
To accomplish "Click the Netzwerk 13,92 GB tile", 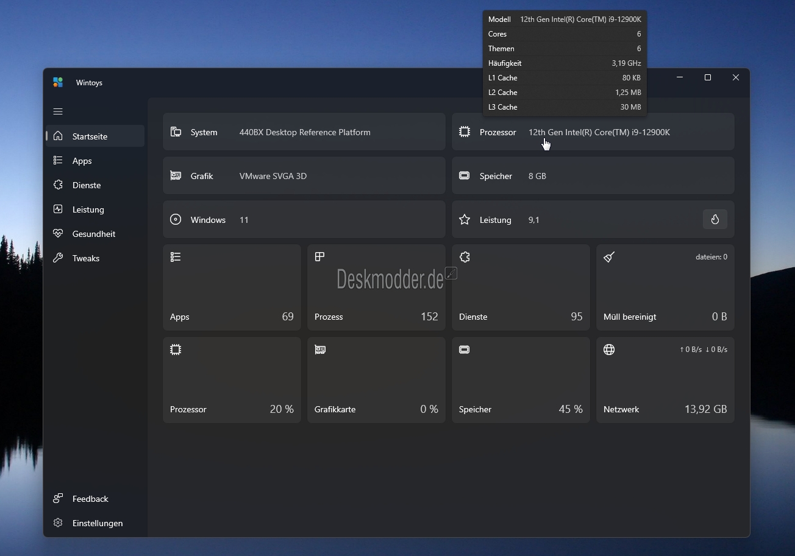I will 665,380.
